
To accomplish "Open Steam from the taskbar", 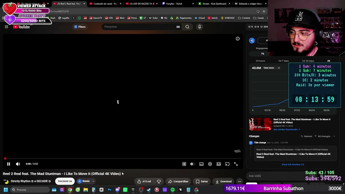I will 149,190.
